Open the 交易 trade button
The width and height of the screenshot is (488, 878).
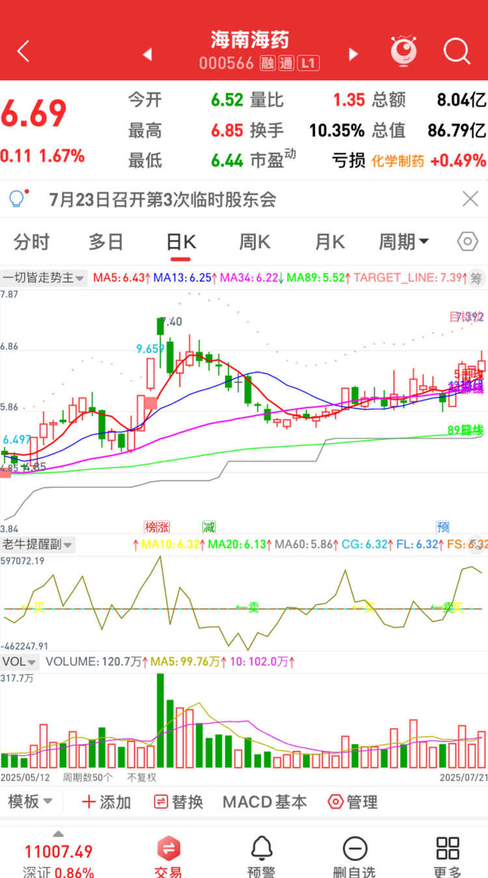(168, 856)
